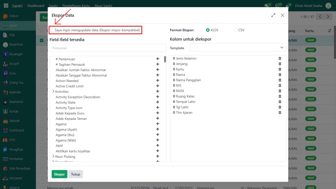Viewport: 336px width, 189px height.
Task: Open the Akun Santri menu
Action: click(x=103, y=6)
